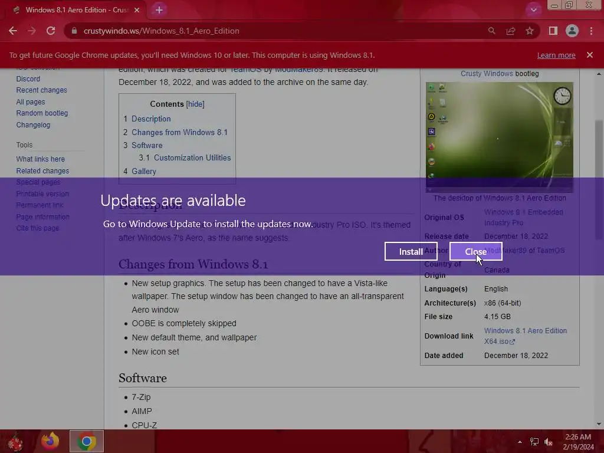The height and width of the screenshot is (453, 604).
Task: Open the Chrome profile avatar
Action: pyautogui.click(x=572, y=31)
